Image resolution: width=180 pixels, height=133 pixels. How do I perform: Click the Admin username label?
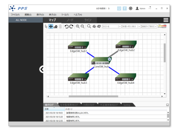[142, 9]
